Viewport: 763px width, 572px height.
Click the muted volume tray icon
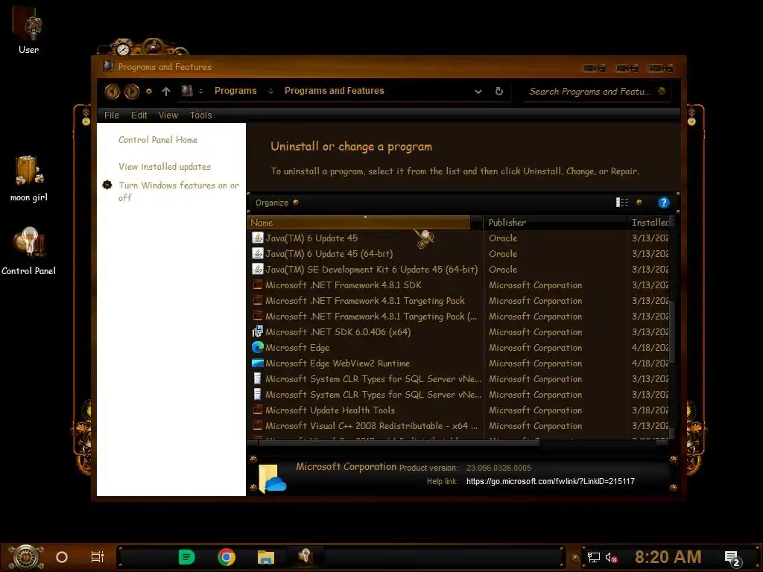[x=611, y=557]
